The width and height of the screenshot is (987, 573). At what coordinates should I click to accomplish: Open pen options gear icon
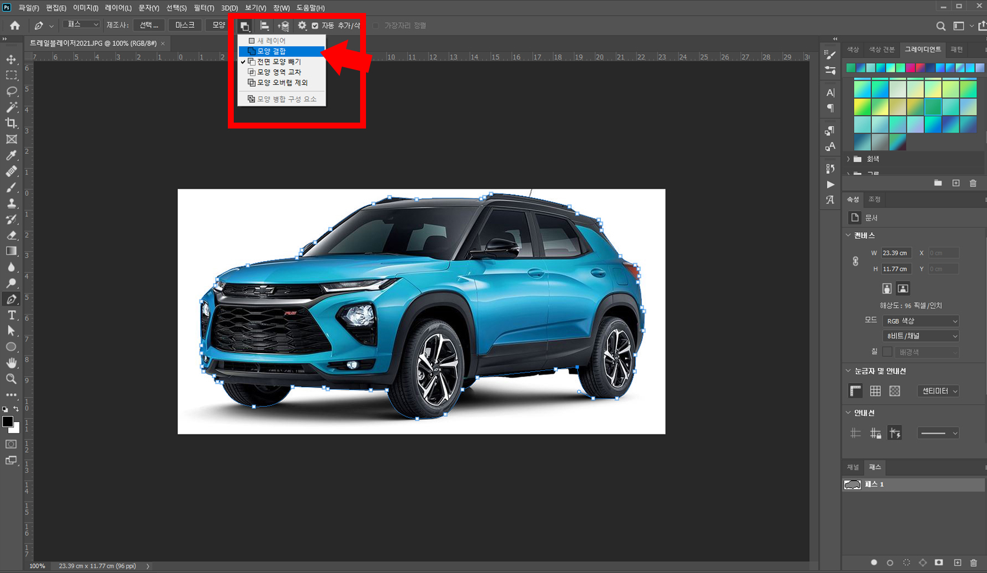(302, 25)
